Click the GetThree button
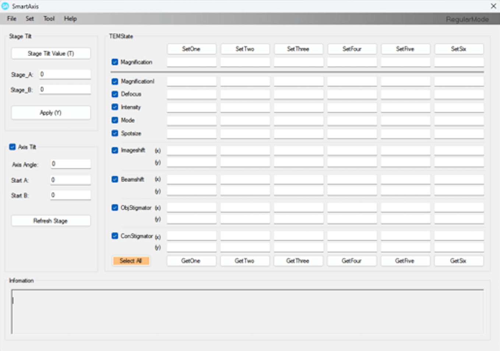The height and width of the screenshot is (351, 500). click(298, 261)
